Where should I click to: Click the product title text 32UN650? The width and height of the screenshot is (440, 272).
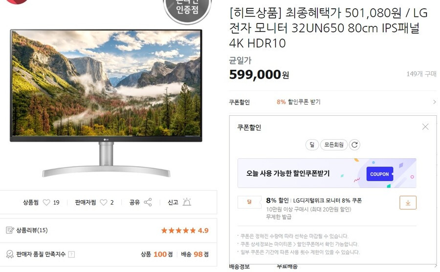coord(318,28)
